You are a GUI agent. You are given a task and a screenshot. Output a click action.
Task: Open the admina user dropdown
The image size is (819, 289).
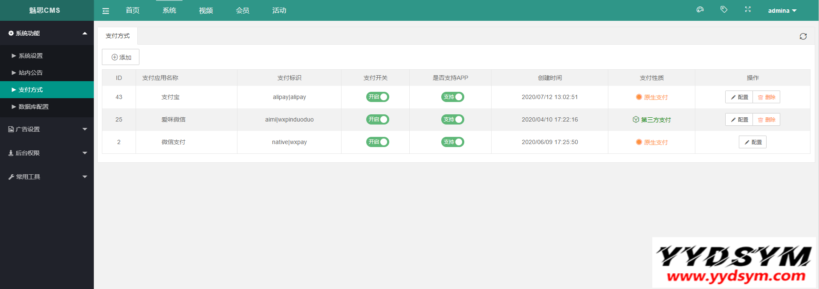[x=782, y=11]
